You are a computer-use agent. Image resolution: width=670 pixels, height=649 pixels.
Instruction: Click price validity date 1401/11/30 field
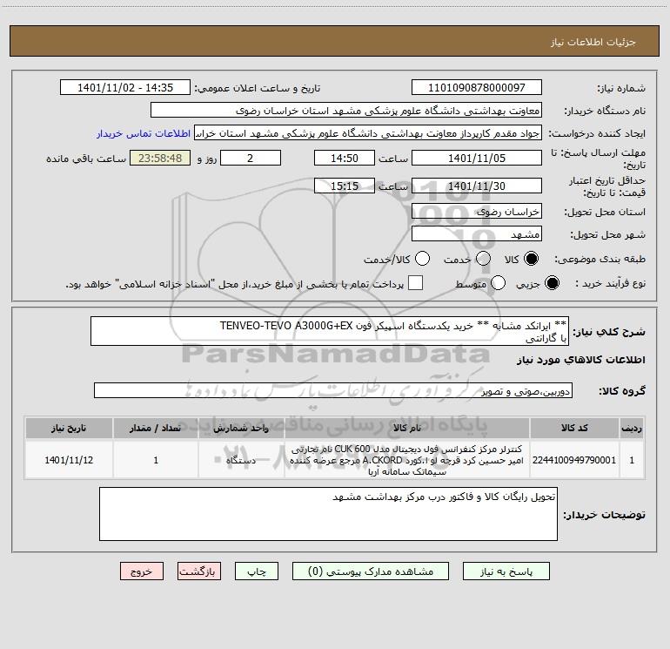click(x=477, y=186)
